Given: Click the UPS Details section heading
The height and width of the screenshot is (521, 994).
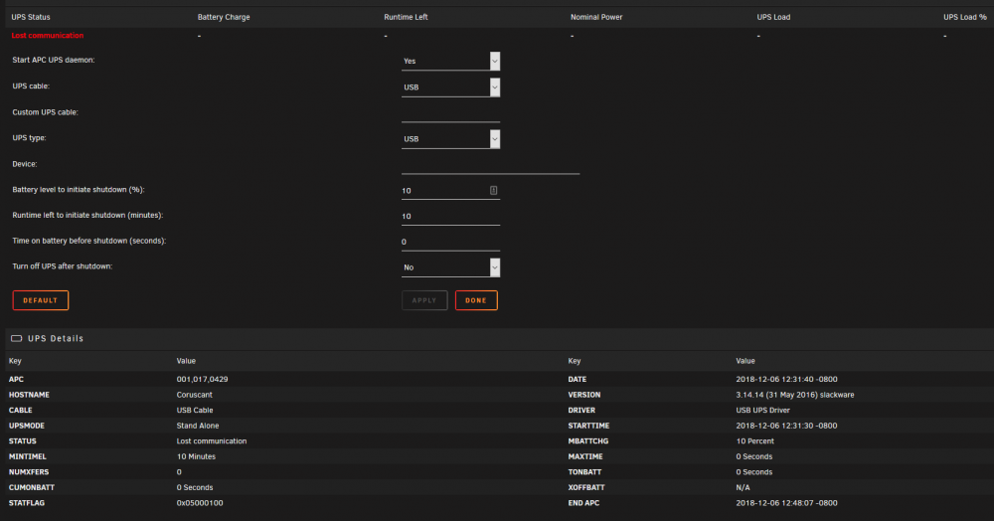Looking at the screenshot, I should point(56,338).
